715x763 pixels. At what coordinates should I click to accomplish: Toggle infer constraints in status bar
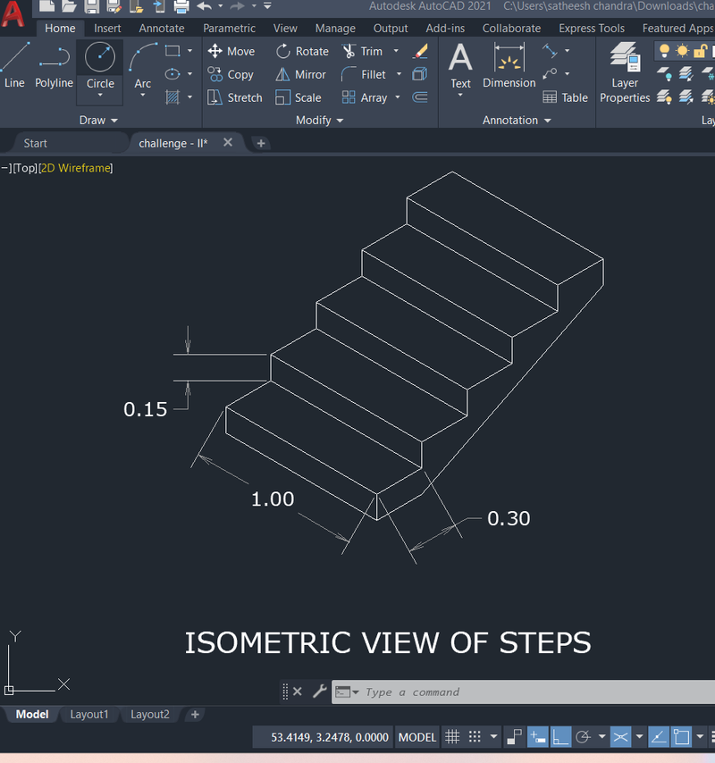pyautogui.click(x=515, y=737)
